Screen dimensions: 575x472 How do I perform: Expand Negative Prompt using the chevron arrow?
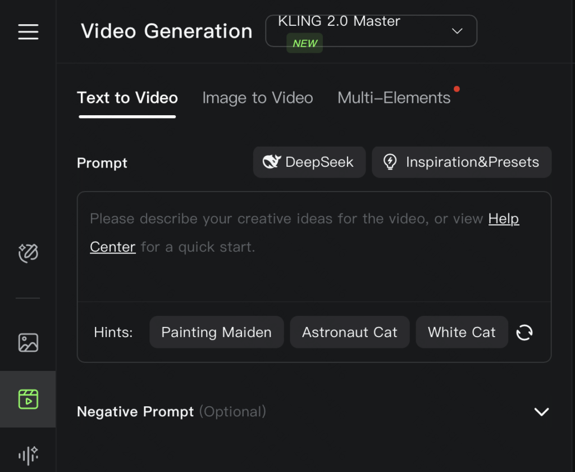[x=541, y=412]
